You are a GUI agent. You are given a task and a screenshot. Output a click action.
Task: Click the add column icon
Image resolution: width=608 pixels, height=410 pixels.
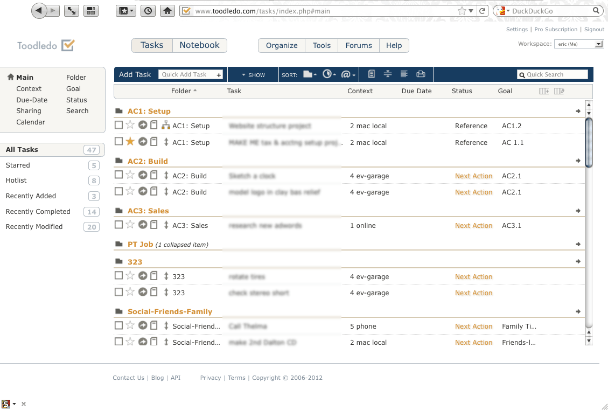544,91
